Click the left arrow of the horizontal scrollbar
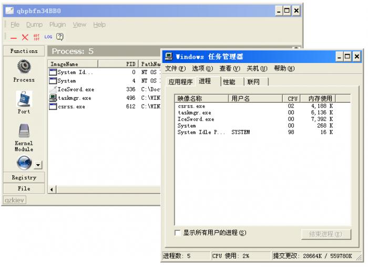Screen dimensions: 368x267 click(x=52, y=189)
